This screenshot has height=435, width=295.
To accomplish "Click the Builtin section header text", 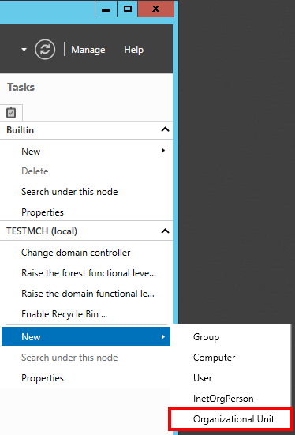I will pyautogui.click(x=20, y=130).
